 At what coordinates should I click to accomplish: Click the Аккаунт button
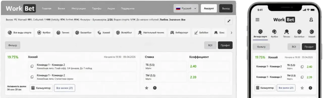209,8
